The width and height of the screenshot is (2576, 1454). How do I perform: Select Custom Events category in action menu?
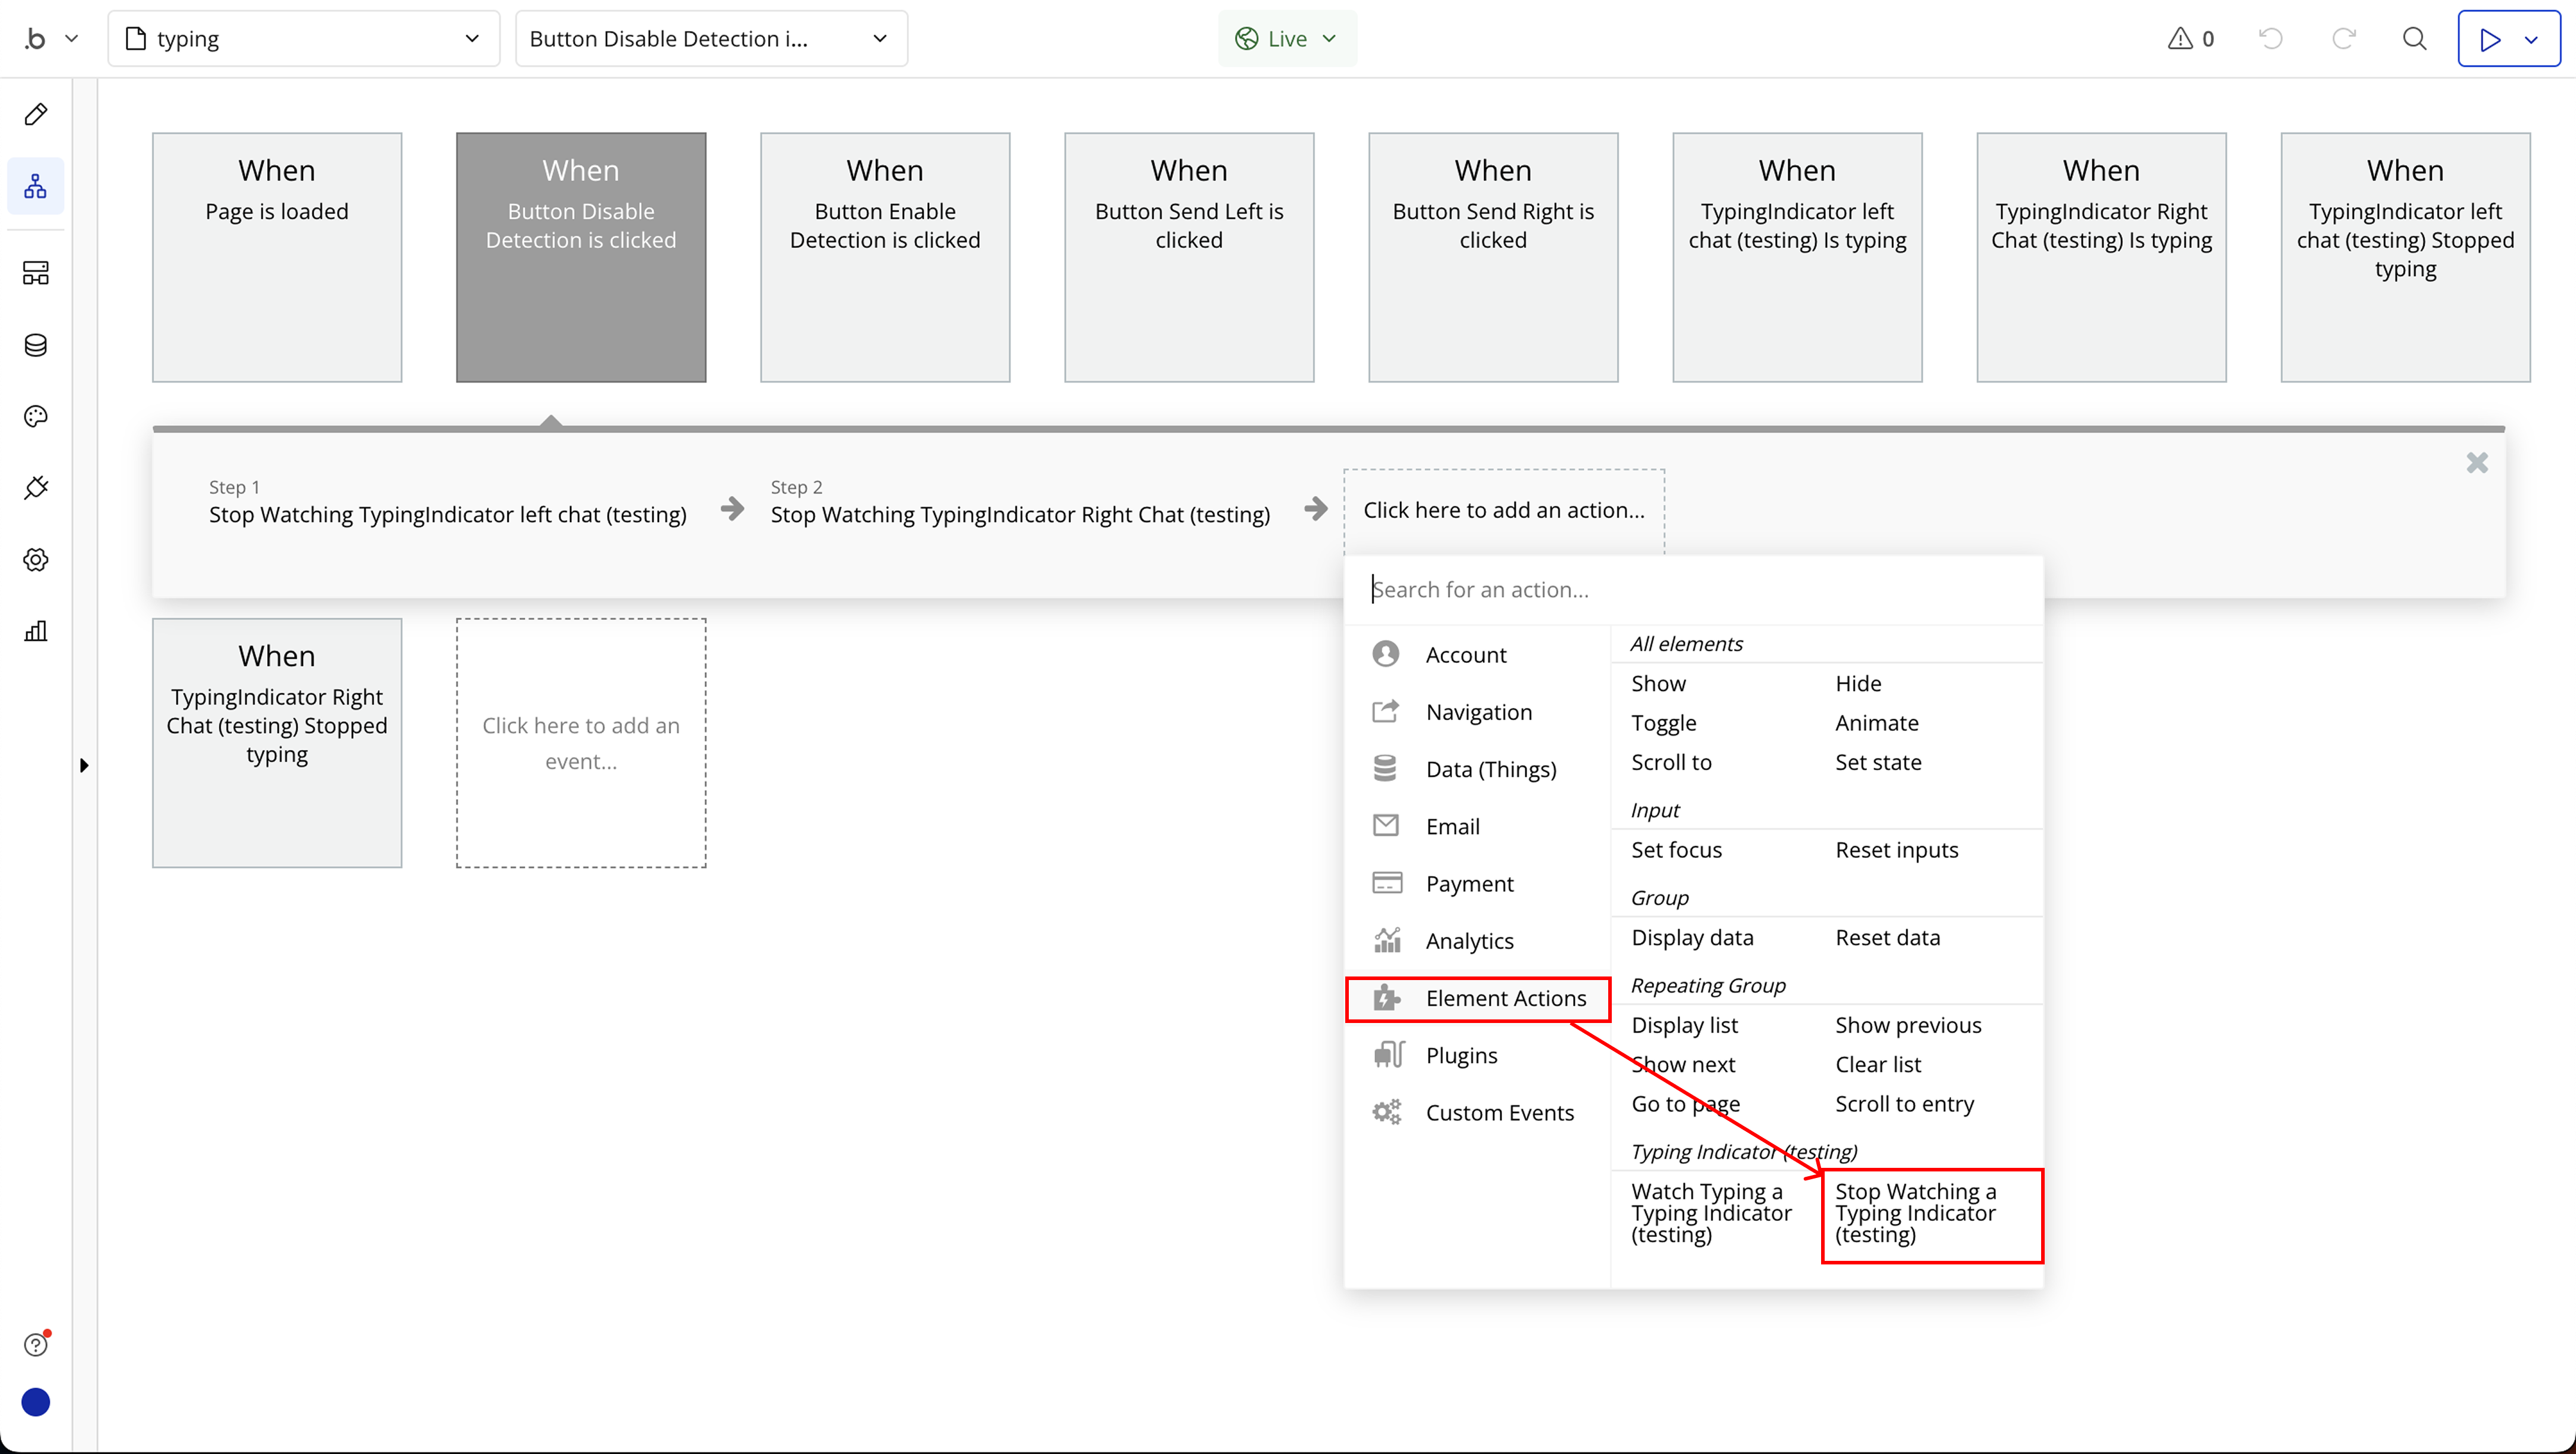(1498, 1112)
